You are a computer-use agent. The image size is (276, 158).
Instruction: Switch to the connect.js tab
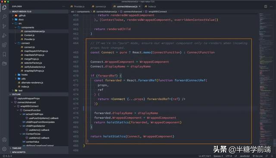click(x=99, y=6)
